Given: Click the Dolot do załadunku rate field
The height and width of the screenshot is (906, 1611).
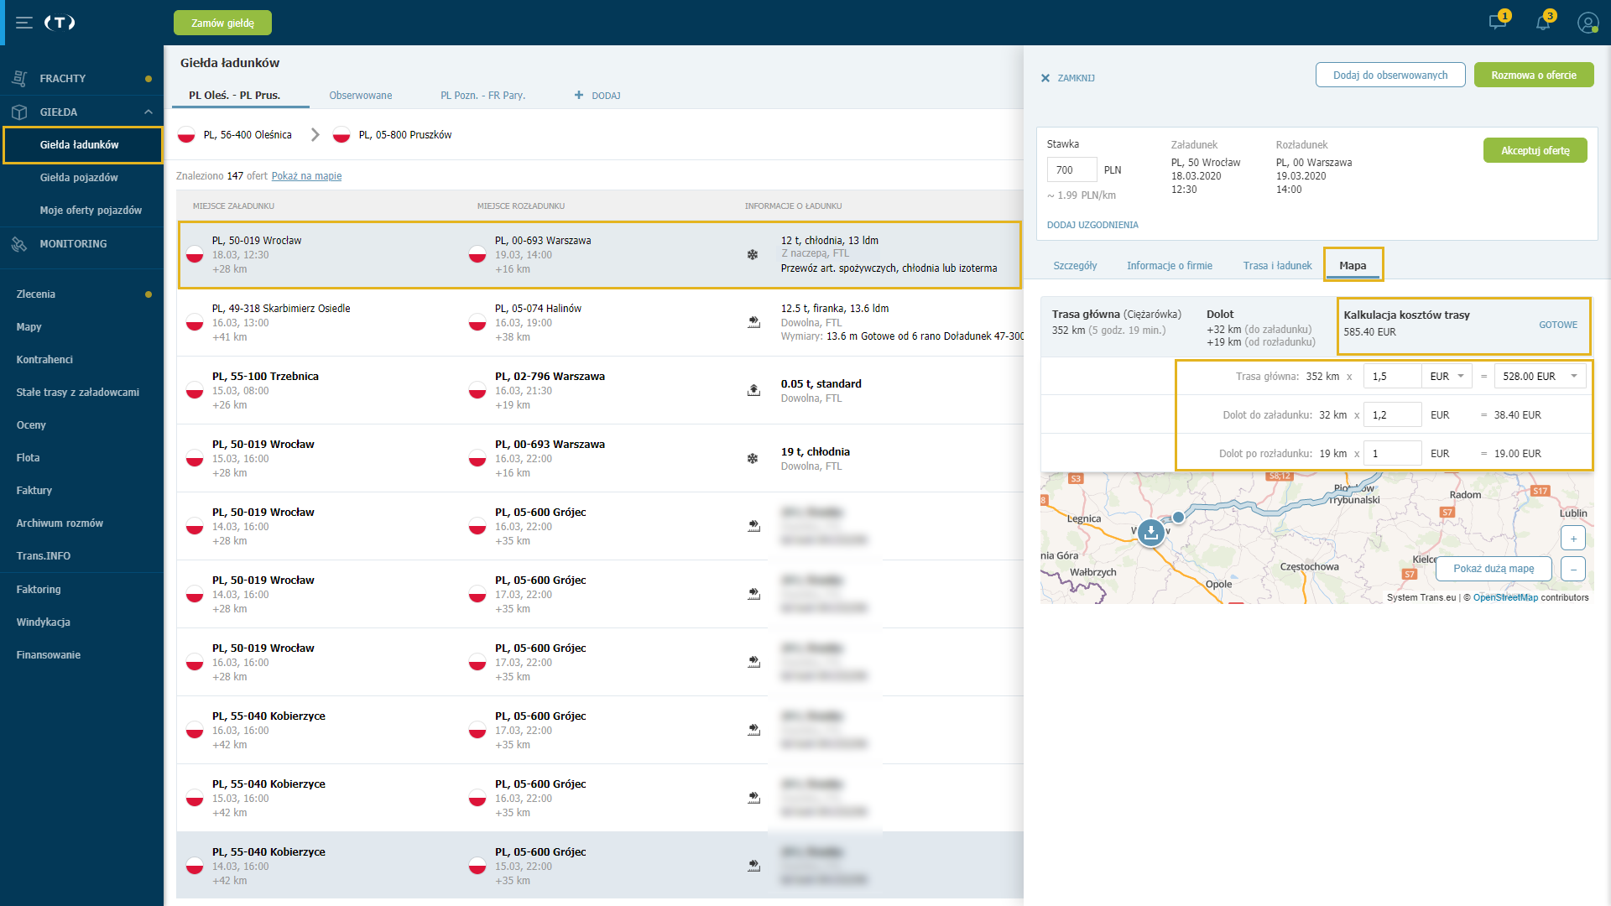Looking at the screenshot, I should (x=1392, y=415).
